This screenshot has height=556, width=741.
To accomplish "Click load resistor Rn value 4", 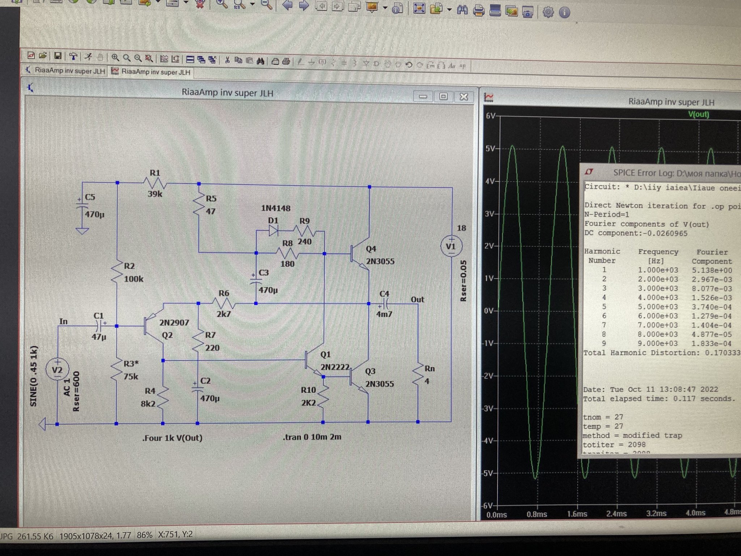I will click(x=427, y=381).
